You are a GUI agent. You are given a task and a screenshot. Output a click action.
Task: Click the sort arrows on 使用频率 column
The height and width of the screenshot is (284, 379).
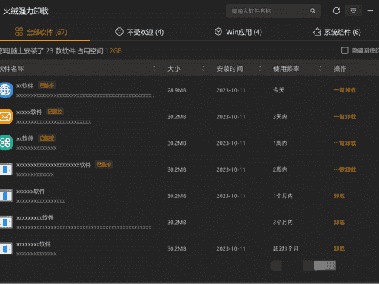(x=320, y=69)
